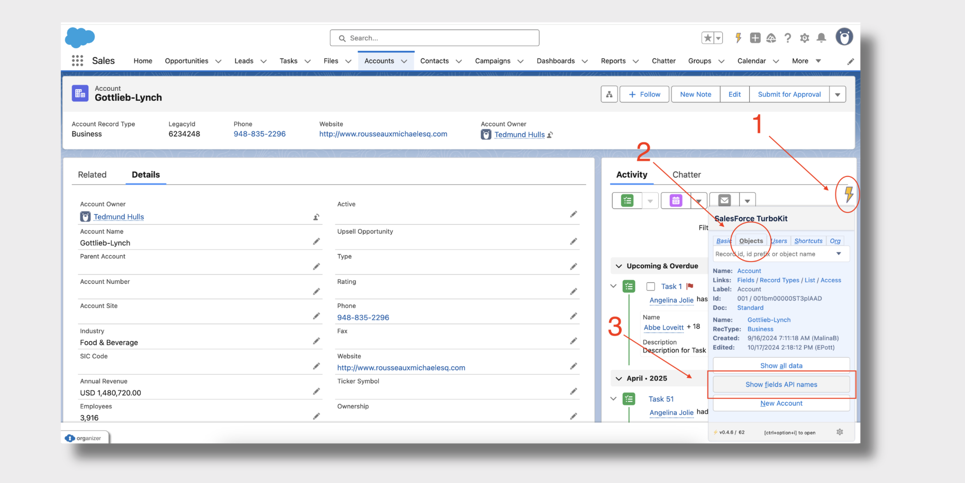Viewport: 965px width, 483px height.
Task: Click the Help question mark icon
Action: pyautogui.click(x=788, y=38)
